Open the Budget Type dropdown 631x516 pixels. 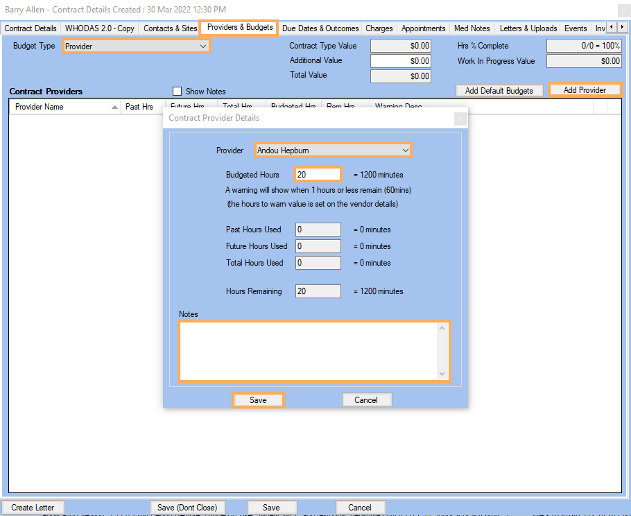[x=203, y=46]
